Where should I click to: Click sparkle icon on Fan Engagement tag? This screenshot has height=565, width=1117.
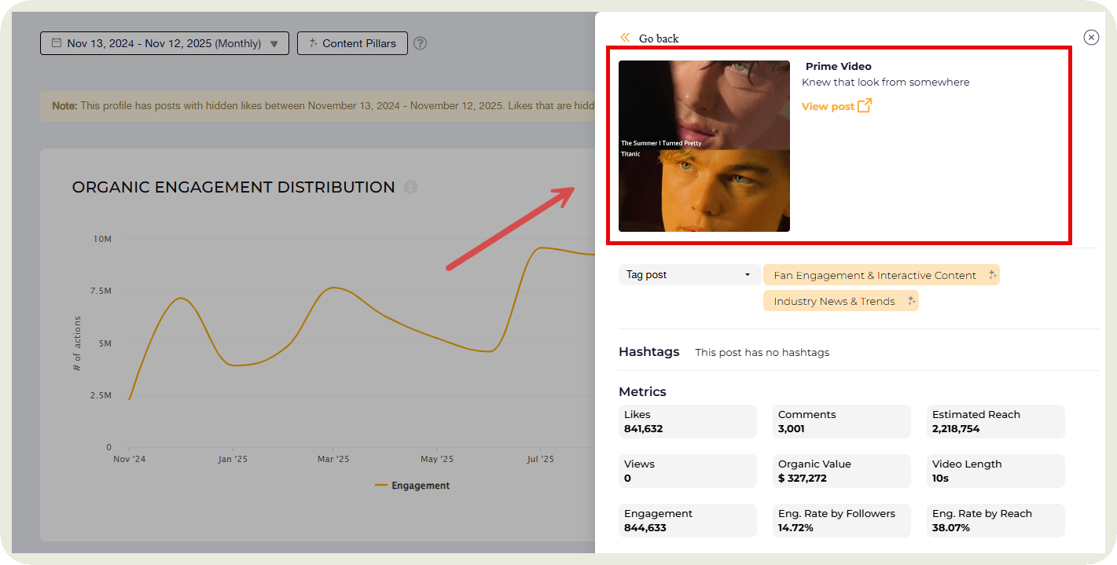(992, 275)
